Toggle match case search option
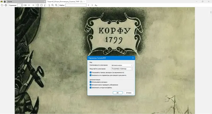Image resolution: width=212 pixels, height=114 pixels. pyautogui.click(x=96, y=5)
